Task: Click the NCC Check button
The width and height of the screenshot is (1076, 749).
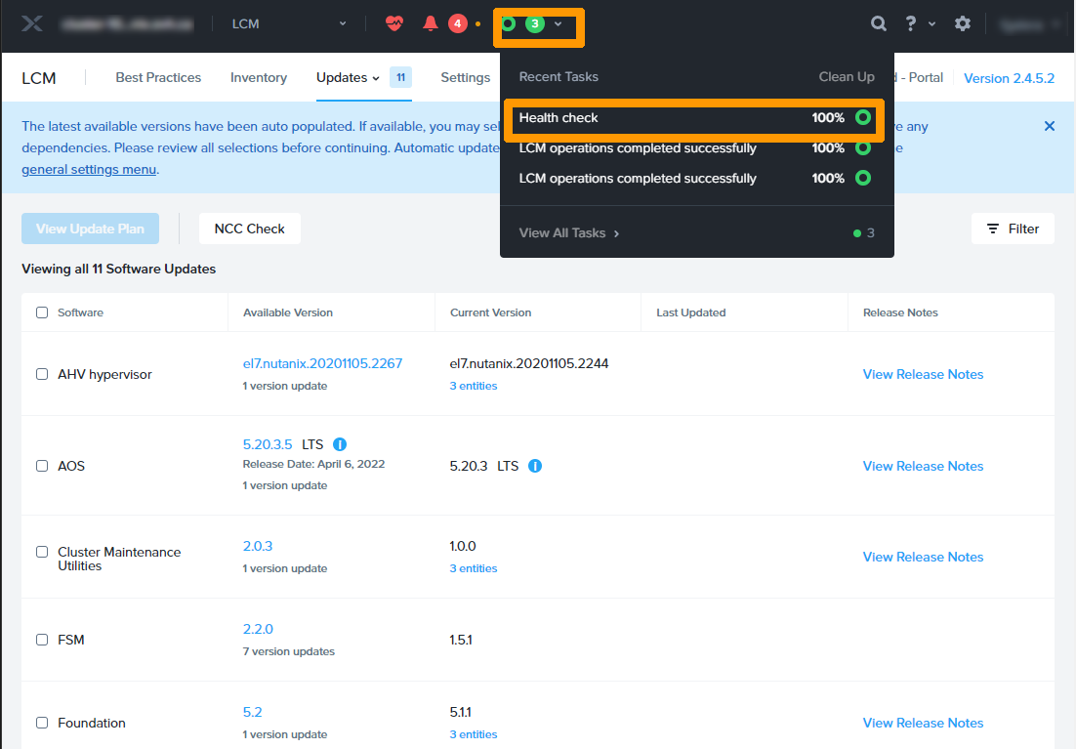Action: tap(250, 229)
